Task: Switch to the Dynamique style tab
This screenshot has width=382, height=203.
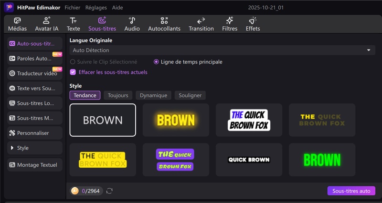Action: pos(153,95)
